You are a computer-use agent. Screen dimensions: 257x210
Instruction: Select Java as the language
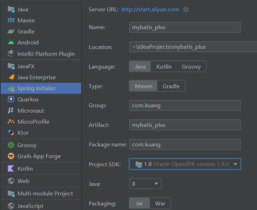[x=140, y=66]
